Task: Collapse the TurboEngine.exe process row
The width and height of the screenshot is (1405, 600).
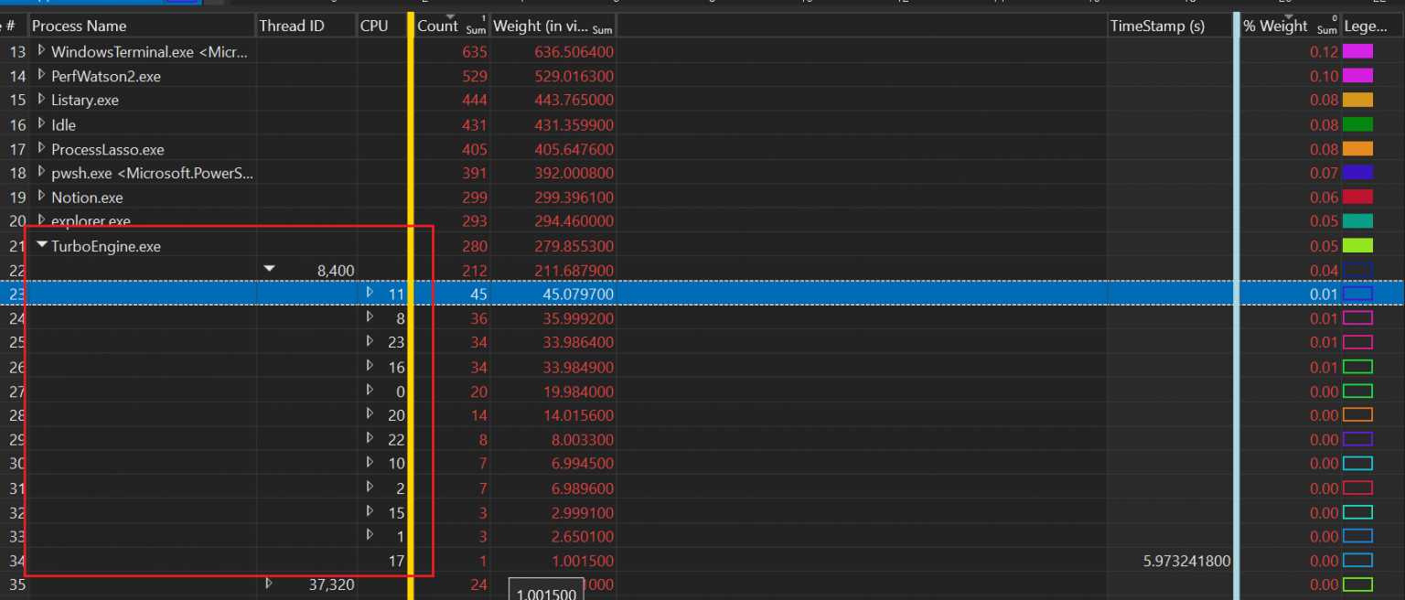Action: 42,245
